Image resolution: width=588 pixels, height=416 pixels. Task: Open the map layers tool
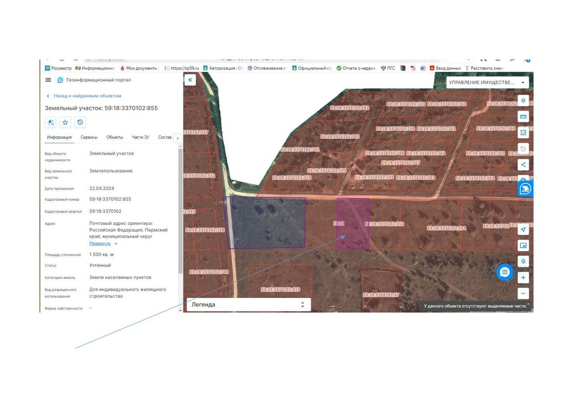[x=523, y=100]
